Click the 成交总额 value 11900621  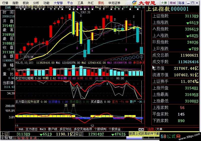pos(189,55)
